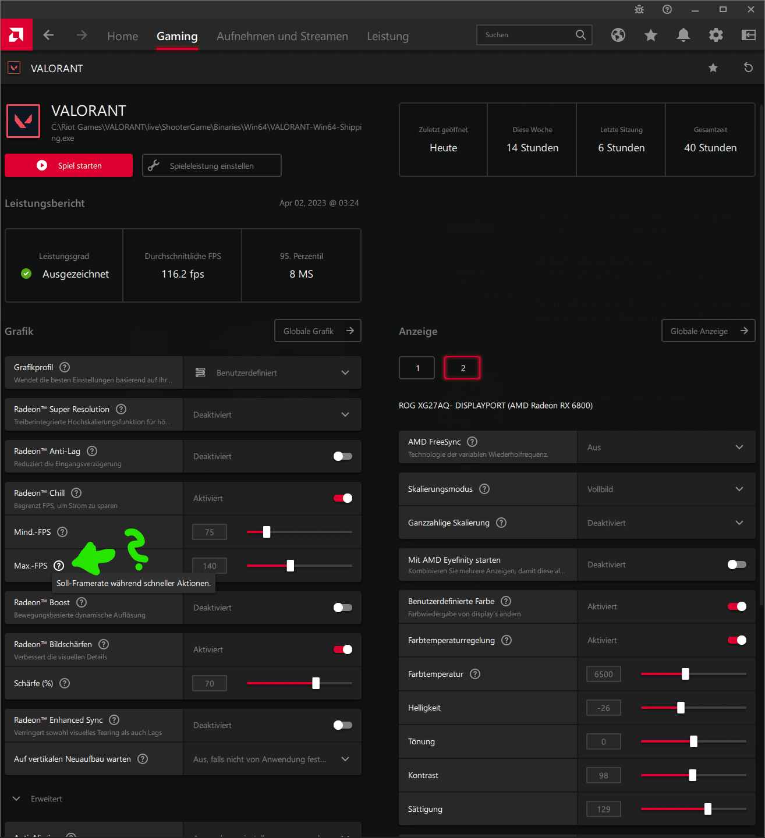Viewport: 765px width, 838px height.
Task: Open the Home tab
Action: [123, 36]
